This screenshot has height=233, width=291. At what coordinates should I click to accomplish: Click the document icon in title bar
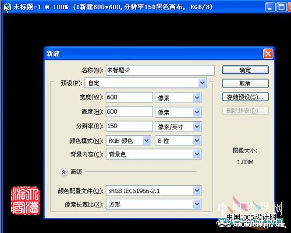[x=8, y=8]
